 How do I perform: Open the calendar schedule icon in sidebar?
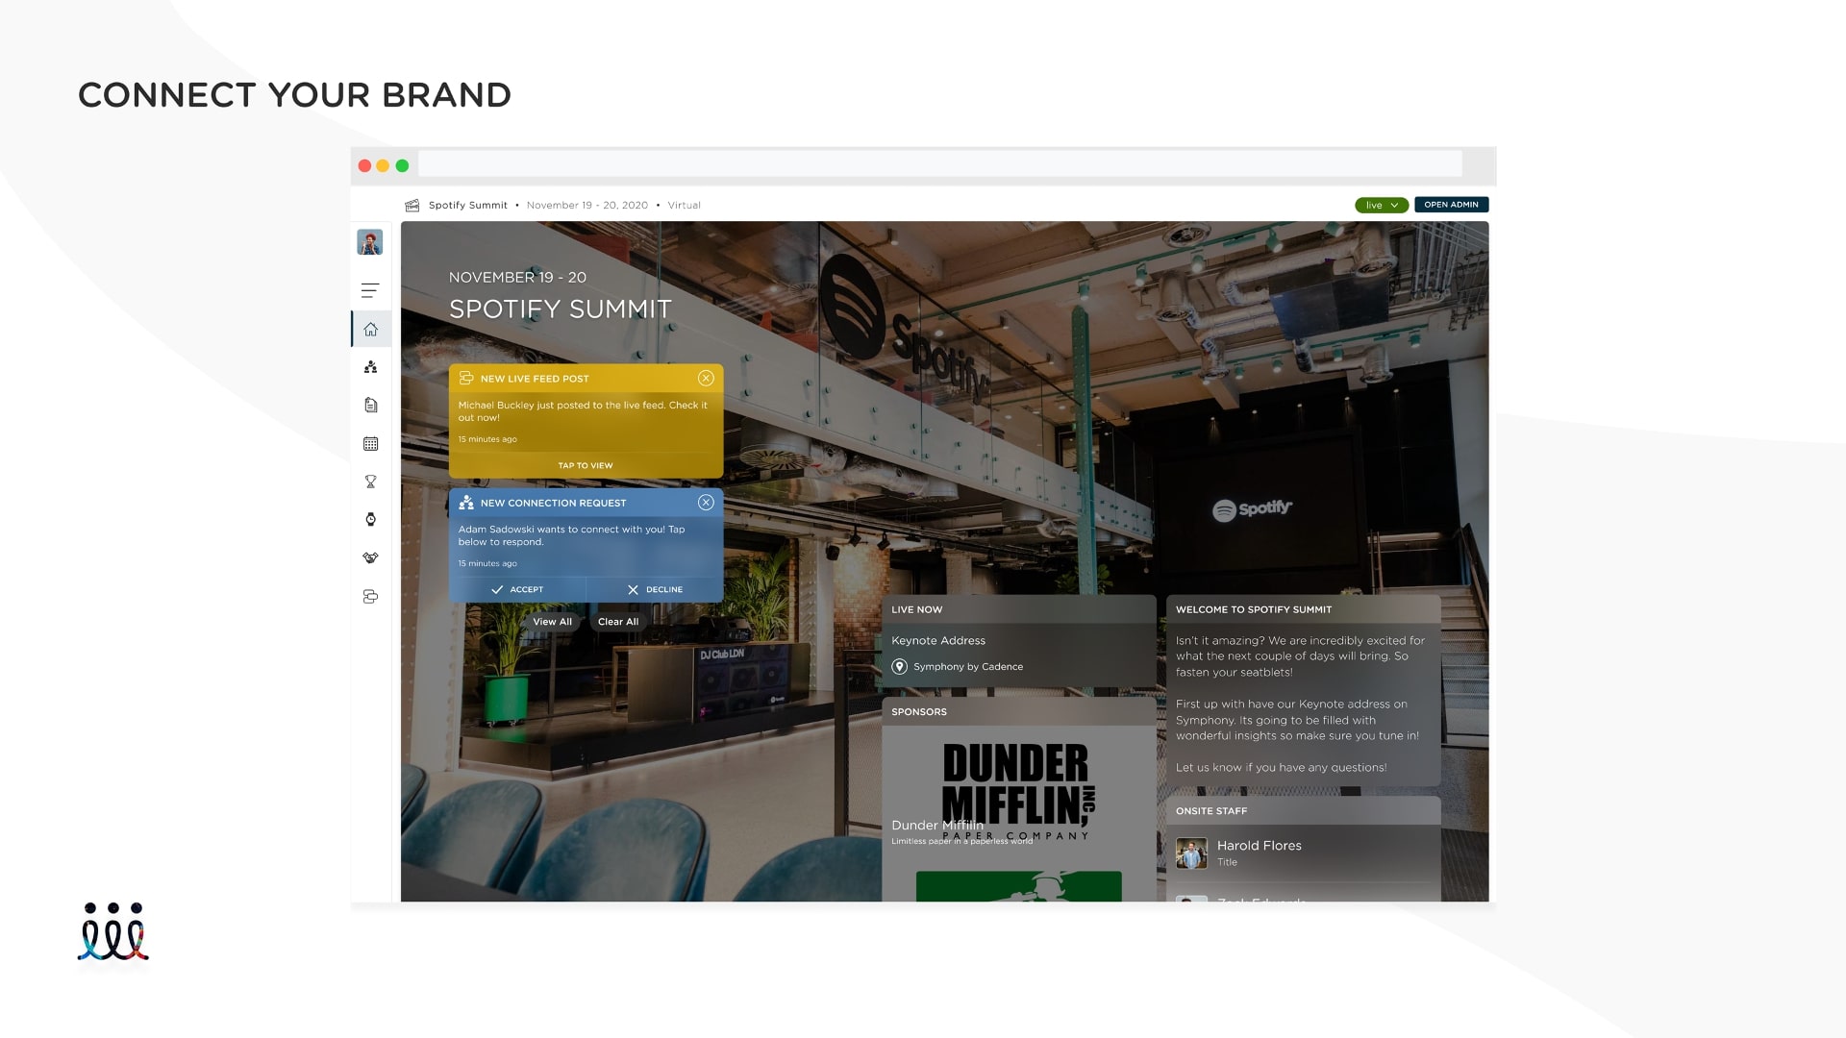click(x=371, y=444)
